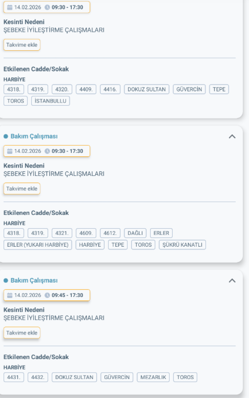Choose the İSTANBULLU street tag
The width and height of the screenshot is (249, 398).
[50, 101]
